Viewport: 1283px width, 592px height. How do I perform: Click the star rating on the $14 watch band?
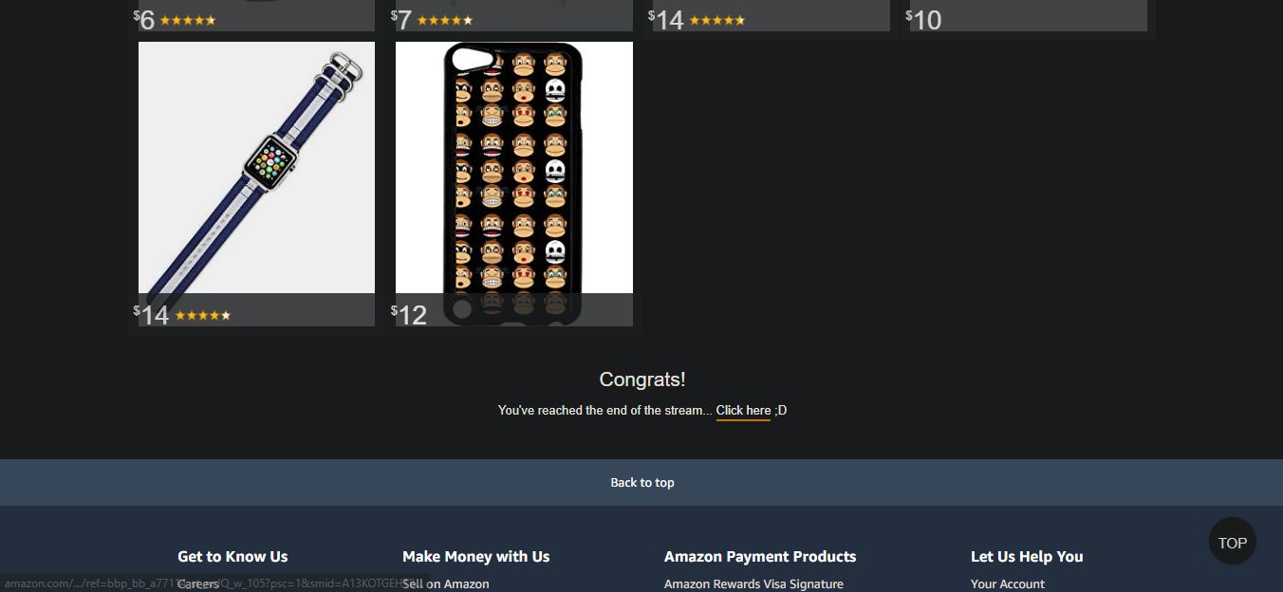click(x=203, y=315)
